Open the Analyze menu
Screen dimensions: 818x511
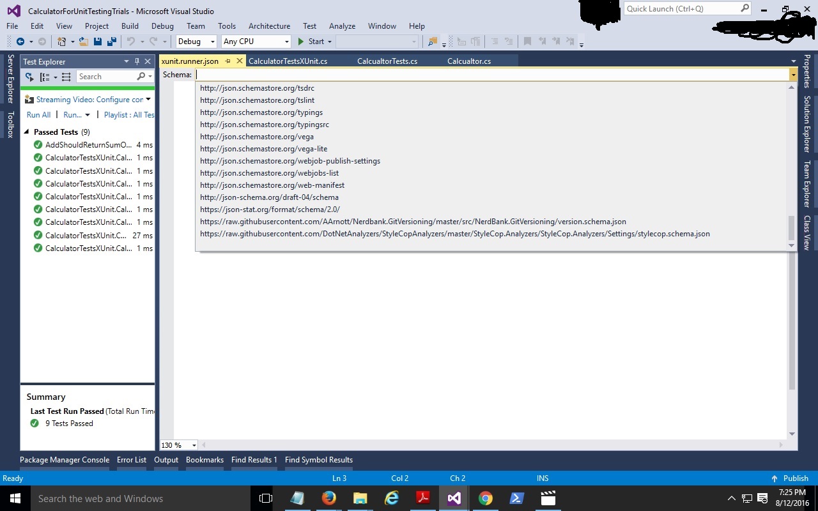tap(342, 26)
